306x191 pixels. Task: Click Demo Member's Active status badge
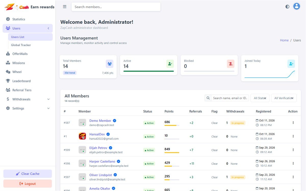149,123
